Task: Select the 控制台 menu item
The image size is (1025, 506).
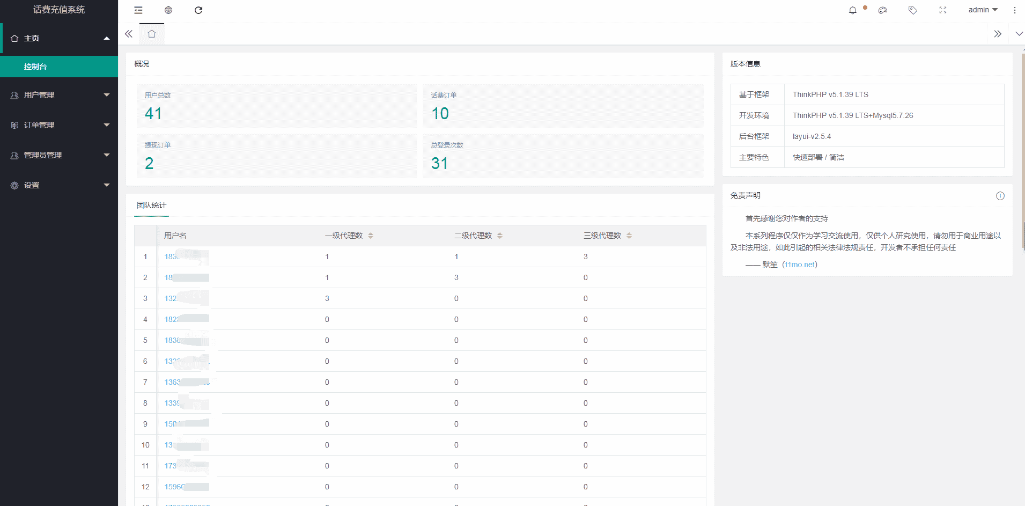Action: (35, 67)
